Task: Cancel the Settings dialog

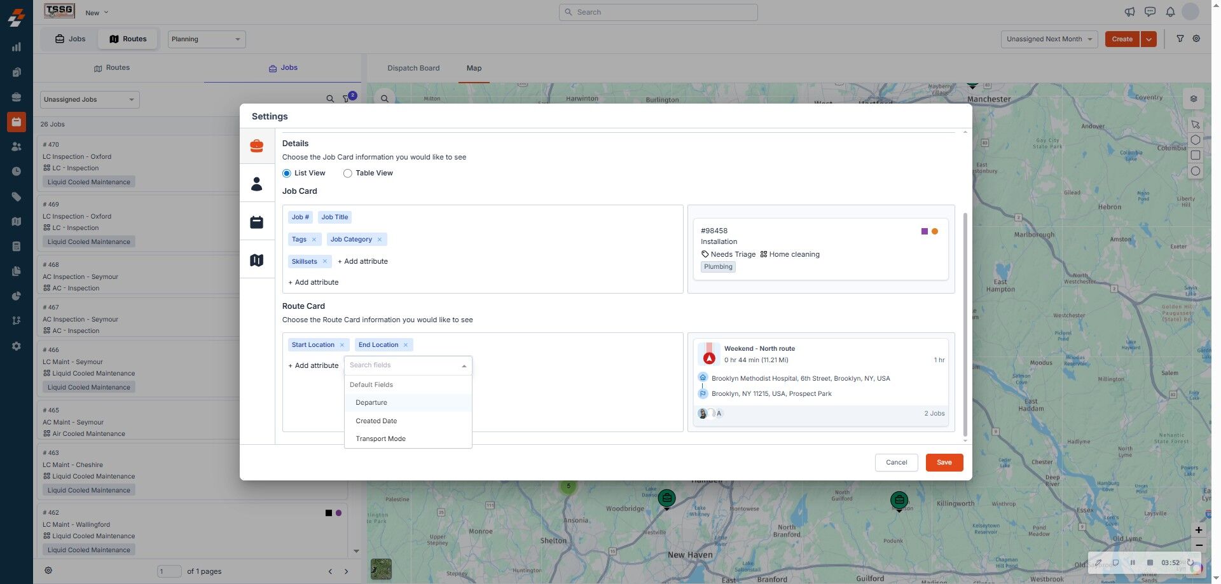Action: (896, 463)
